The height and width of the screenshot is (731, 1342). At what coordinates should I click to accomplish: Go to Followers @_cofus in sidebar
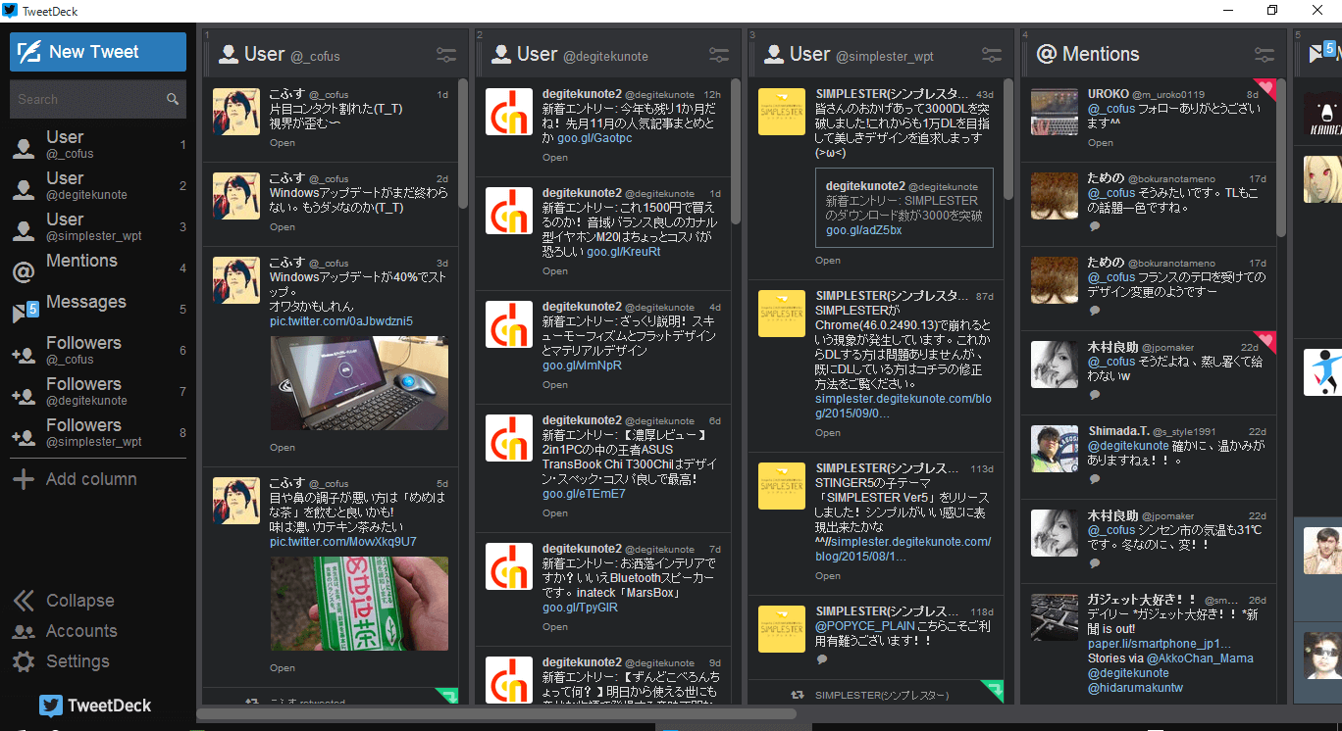(98, 350)
